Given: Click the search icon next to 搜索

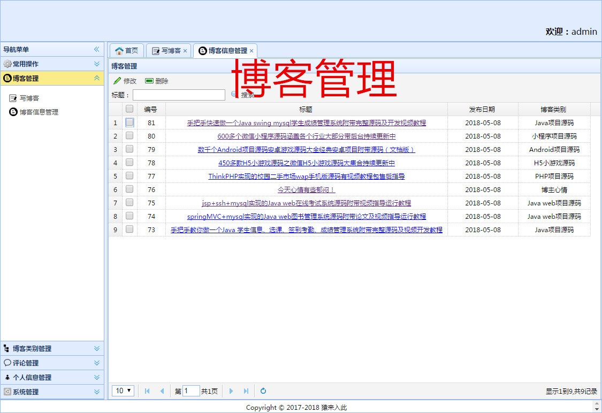Looking at the screenshot, I should tap(234, 94).
